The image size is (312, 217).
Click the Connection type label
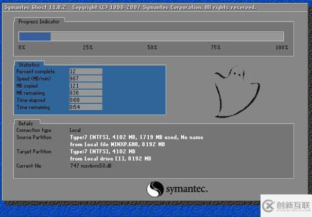click(34, 130)
